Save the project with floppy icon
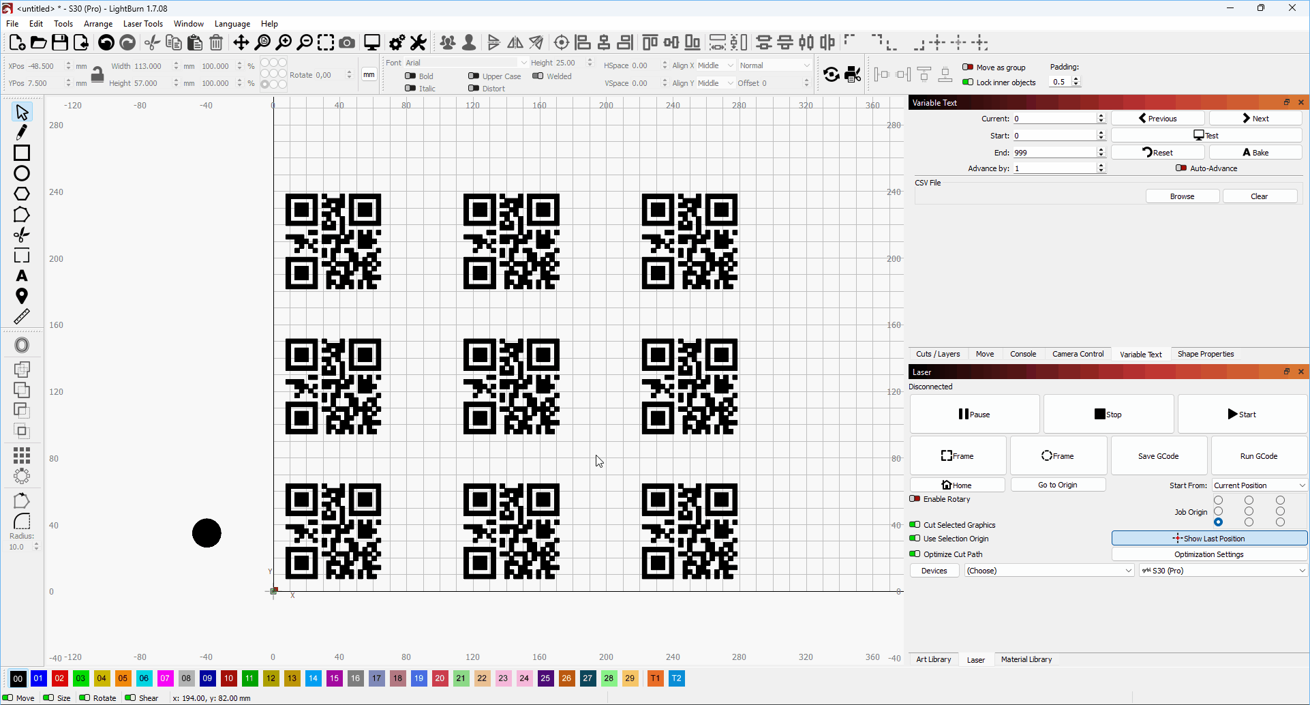The image size is (1310, 705). [x=60, y=42]
